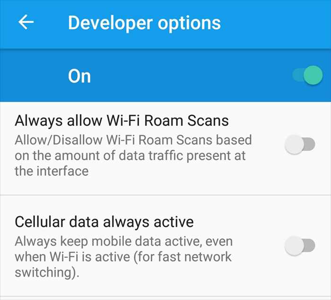Click the gray knob beside Cellular data
This screenshot has width=331, height=300.
(x=294, y=245)
